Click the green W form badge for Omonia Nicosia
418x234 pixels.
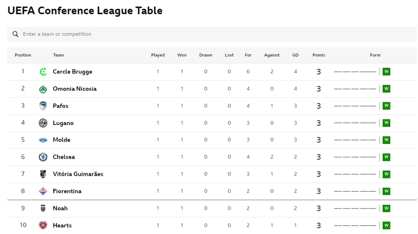tap(386, 89)
